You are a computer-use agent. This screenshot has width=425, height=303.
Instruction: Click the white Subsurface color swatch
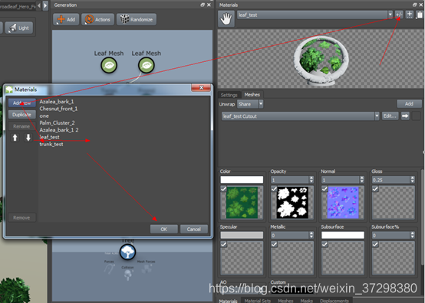pos(343,235)
